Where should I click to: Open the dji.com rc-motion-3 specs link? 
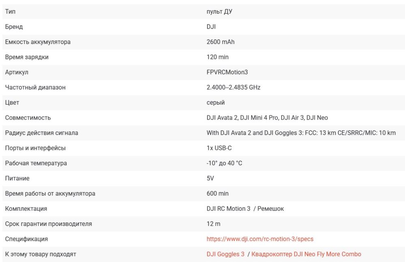(x=260, y=239)
